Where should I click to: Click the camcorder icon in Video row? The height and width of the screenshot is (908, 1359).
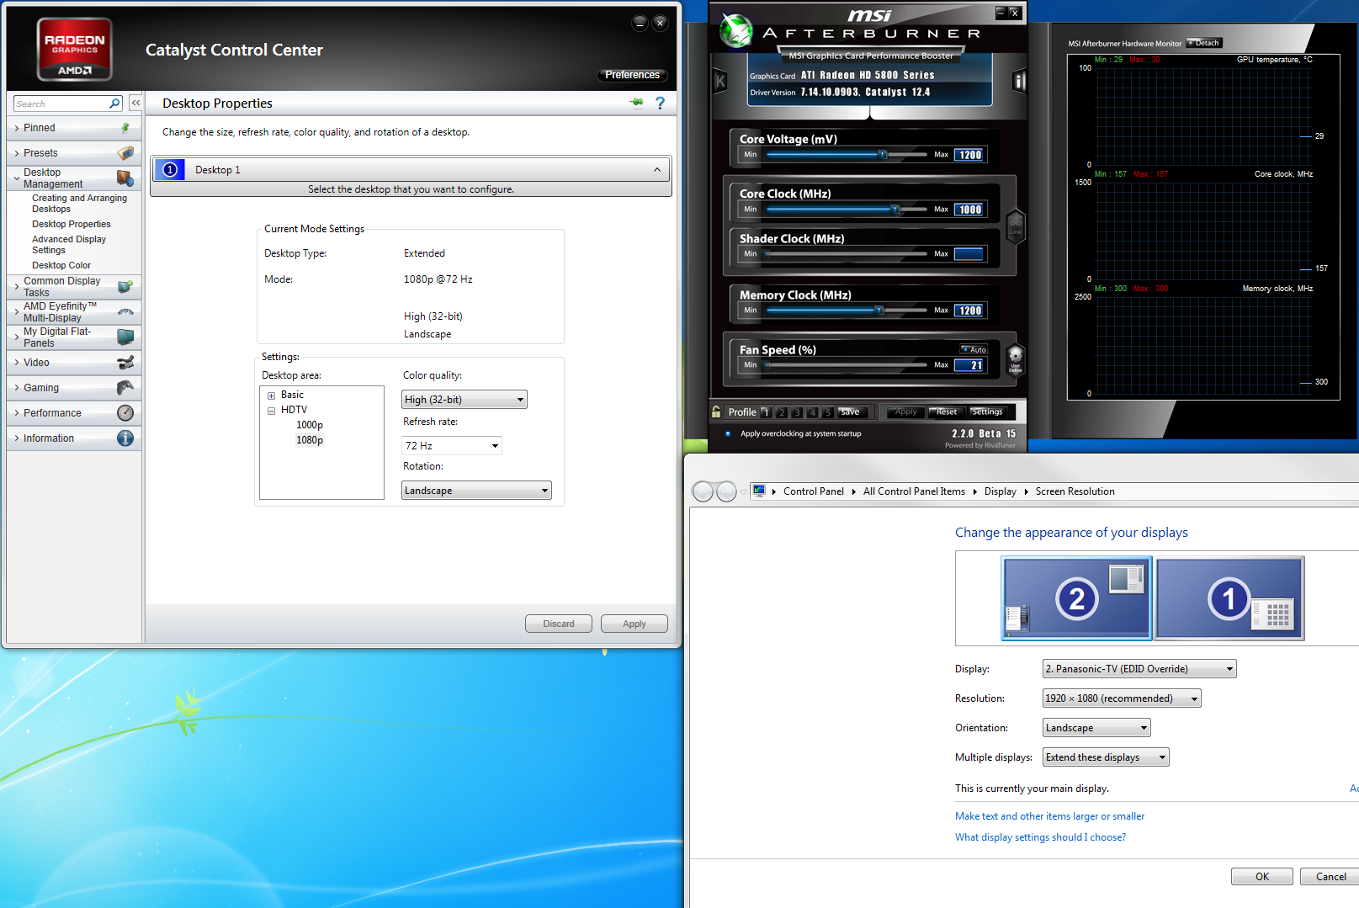125,363
